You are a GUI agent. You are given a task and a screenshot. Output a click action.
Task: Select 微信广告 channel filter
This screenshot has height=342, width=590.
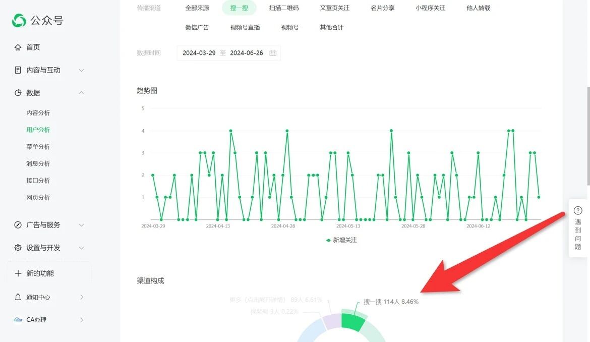[197, 27]
